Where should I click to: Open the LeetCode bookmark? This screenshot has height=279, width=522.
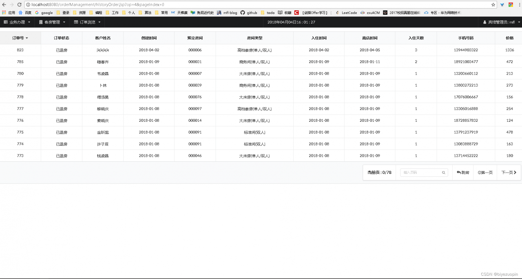pyautogui.click(x=346, y=13)
